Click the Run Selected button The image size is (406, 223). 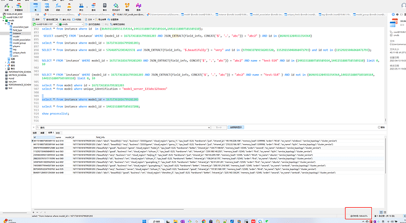[x=94, y=24]
